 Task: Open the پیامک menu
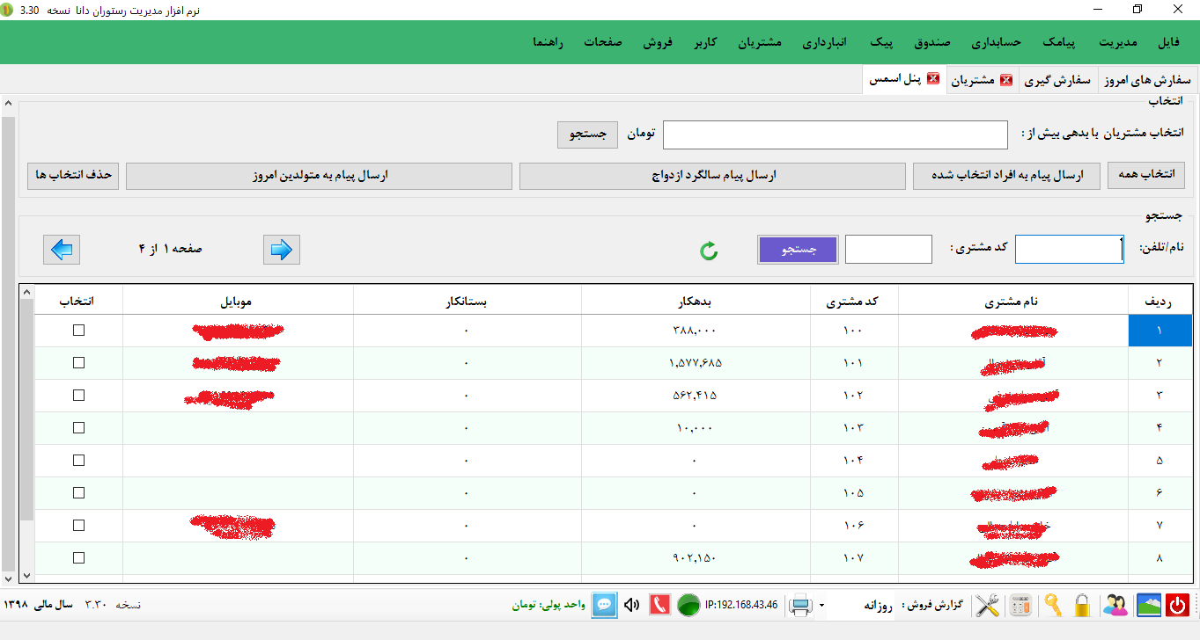(x=1060, y=42)
